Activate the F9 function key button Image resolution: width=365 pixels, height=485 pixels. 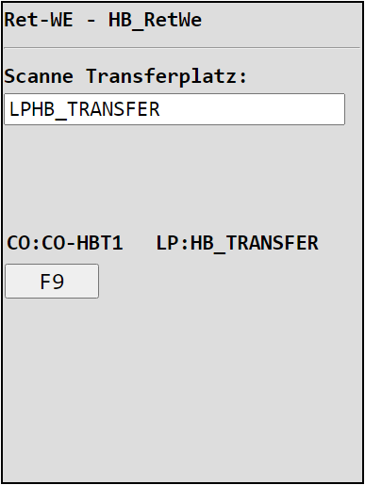pyautogui.click(x=52, y=281)
